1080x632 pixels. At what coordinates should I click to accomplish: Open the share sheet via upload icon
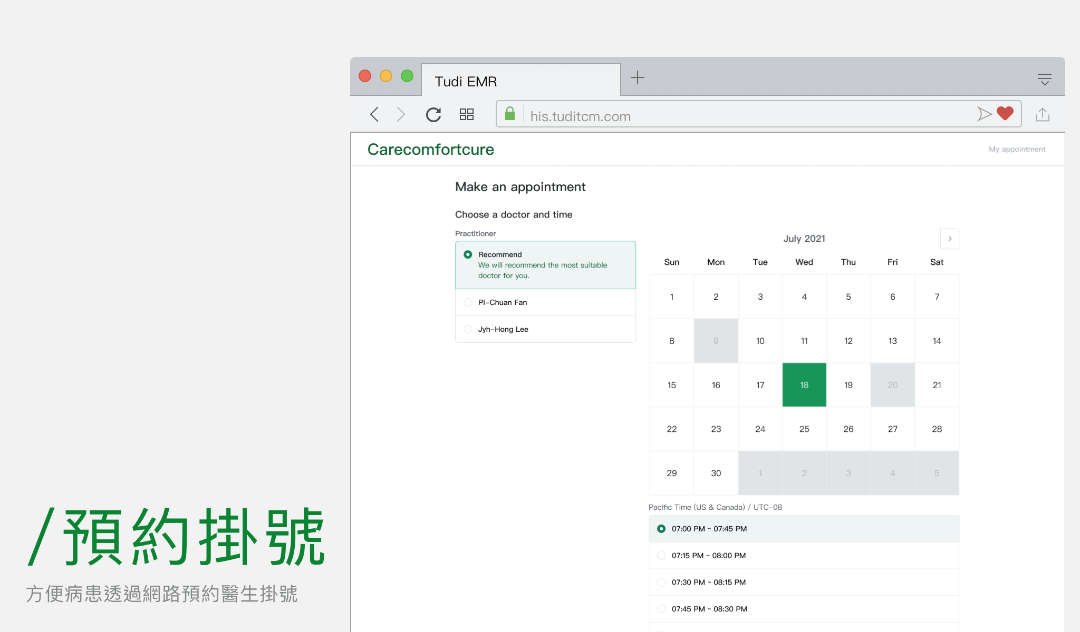click(x=1042, y=114)
